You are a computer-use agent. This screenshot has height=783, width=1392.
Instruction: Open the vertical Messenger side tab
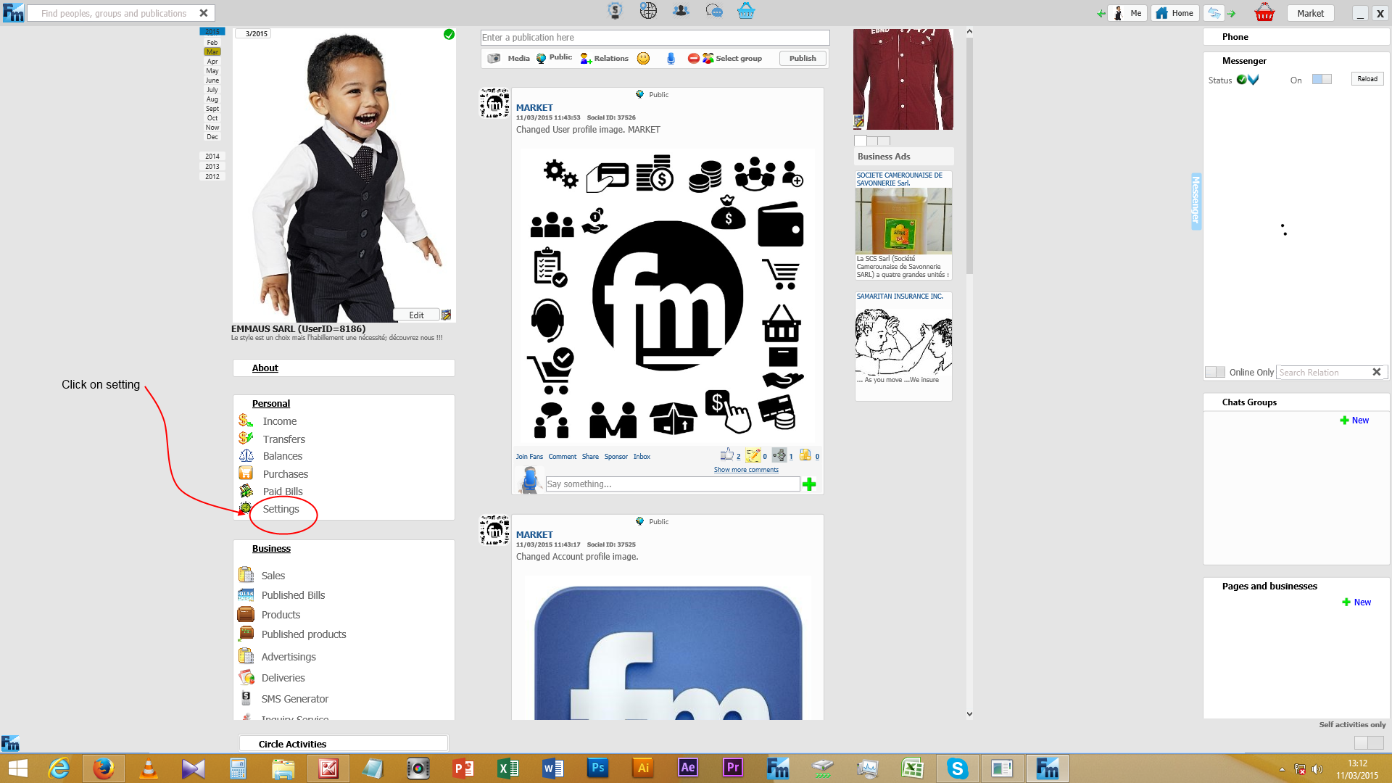[x=1196, y=202]
